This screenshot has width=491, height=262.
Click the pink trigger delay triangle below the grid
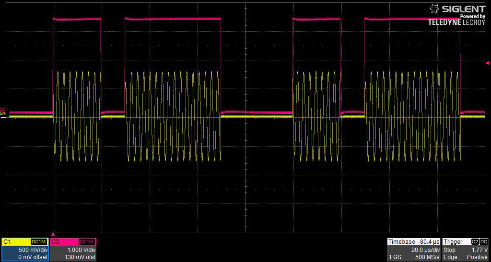(x=53, y=234)
